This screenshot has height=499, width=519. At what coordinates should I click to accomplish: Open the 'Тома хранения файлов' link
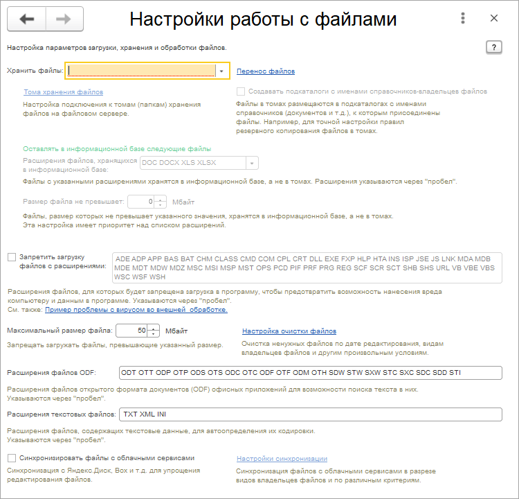click(x=63, y=92)
